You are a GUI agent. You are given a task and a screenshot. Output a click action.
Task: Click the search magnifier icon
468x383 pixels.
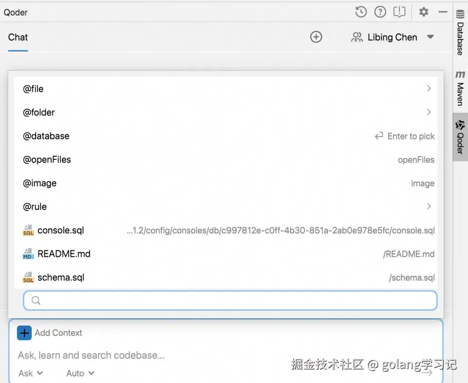(36, 300)
